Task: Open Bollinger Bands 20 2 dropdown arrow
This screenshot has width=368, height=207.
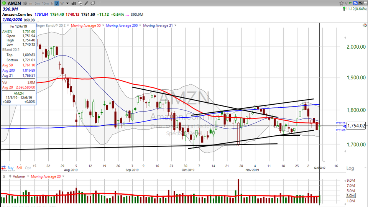Action: [x=68, y=25]
